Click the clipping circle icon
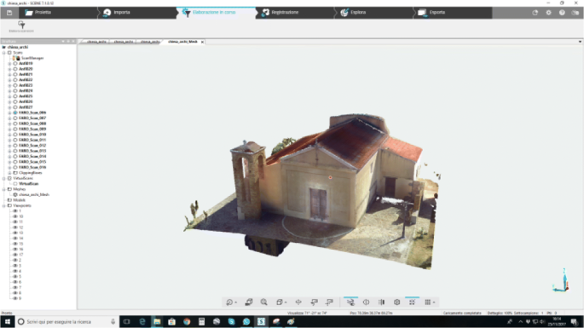 [366, 302]
